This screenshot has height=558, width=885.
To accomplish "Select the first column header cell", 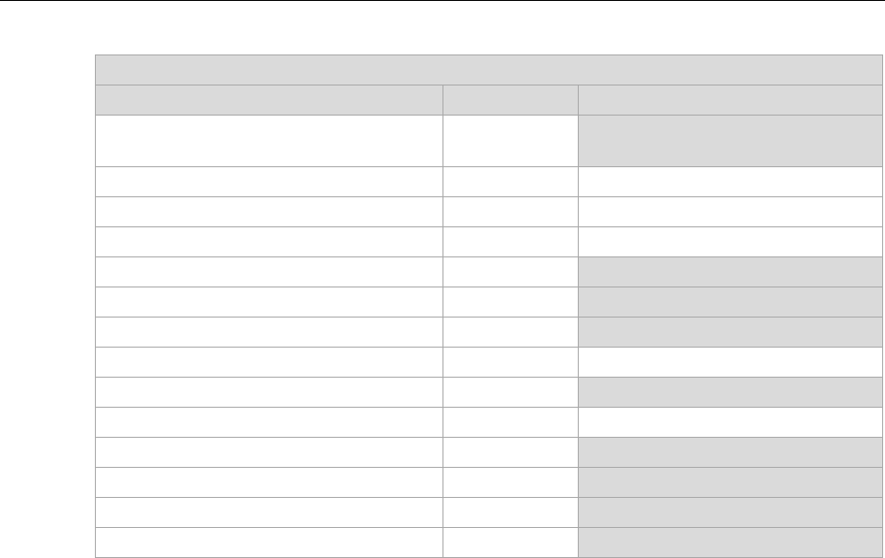I will click(x=270, y=101).
